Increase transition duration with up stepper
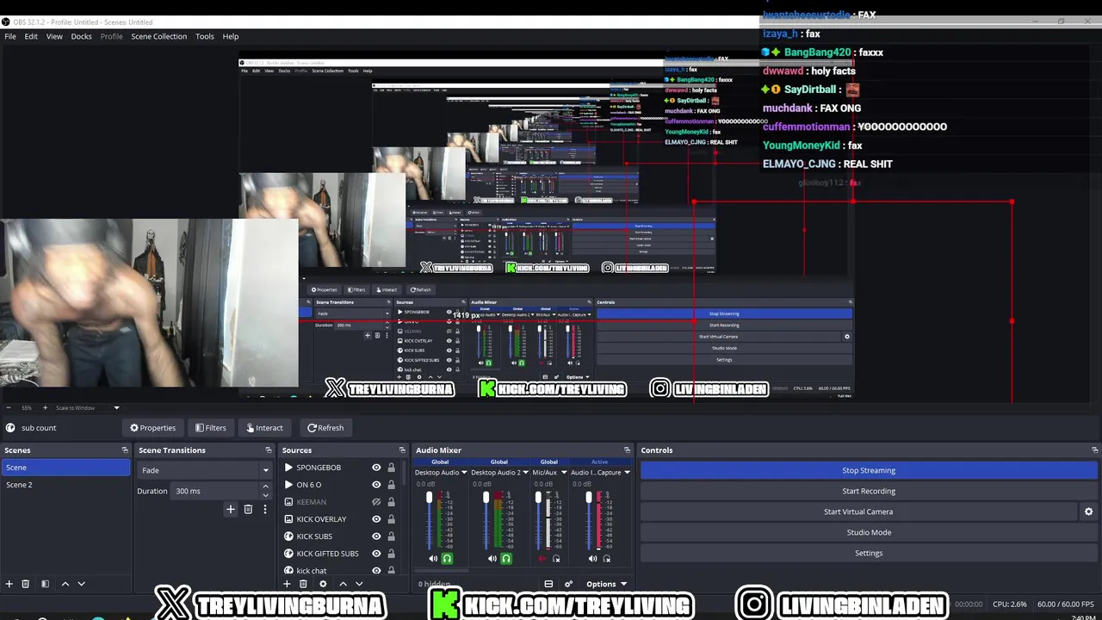1102x620 pixels. click(x=265, y=487)
